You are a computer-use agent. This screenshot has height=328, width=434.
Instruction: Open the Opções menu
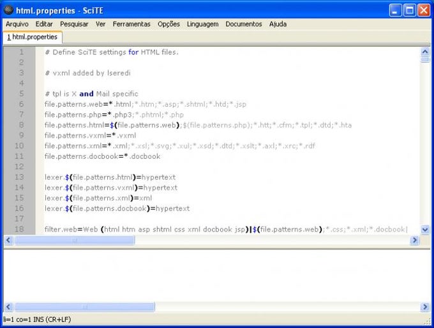point(169,24)
